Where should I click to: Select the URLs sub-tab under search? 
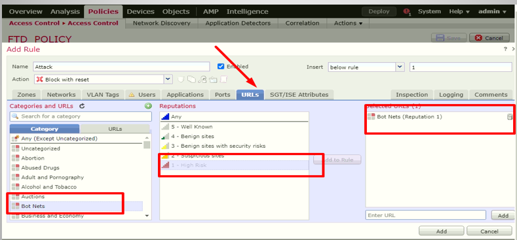[x=115, y=129]
